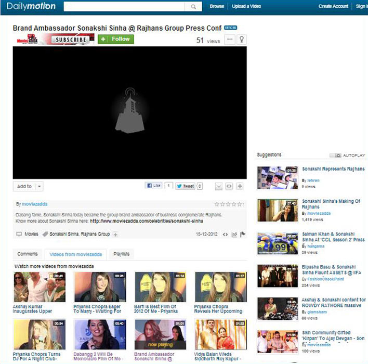Click the now playing Brand Ambassador thumbnail

(x=161, y=335)
